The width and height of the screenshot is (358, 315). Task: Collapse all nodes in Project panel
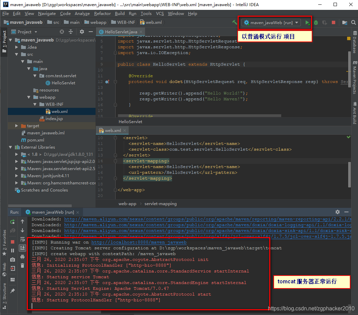[71, 32]
